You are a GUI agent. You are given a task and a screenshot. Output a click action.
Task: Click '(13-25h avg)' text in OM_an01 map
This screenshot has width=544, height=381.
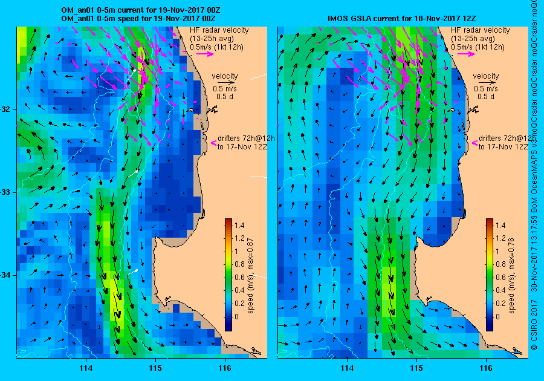[212, 39]
